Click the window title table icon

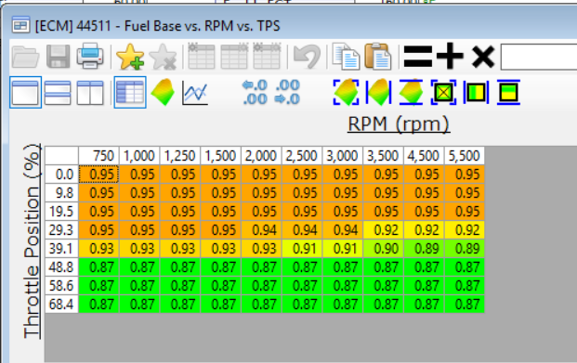coord(20,25)
